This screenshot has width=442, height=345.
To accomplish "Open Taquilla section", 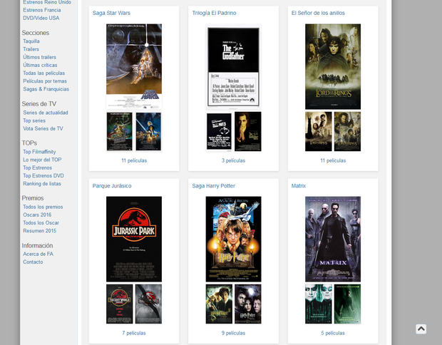I will [31, 41].
